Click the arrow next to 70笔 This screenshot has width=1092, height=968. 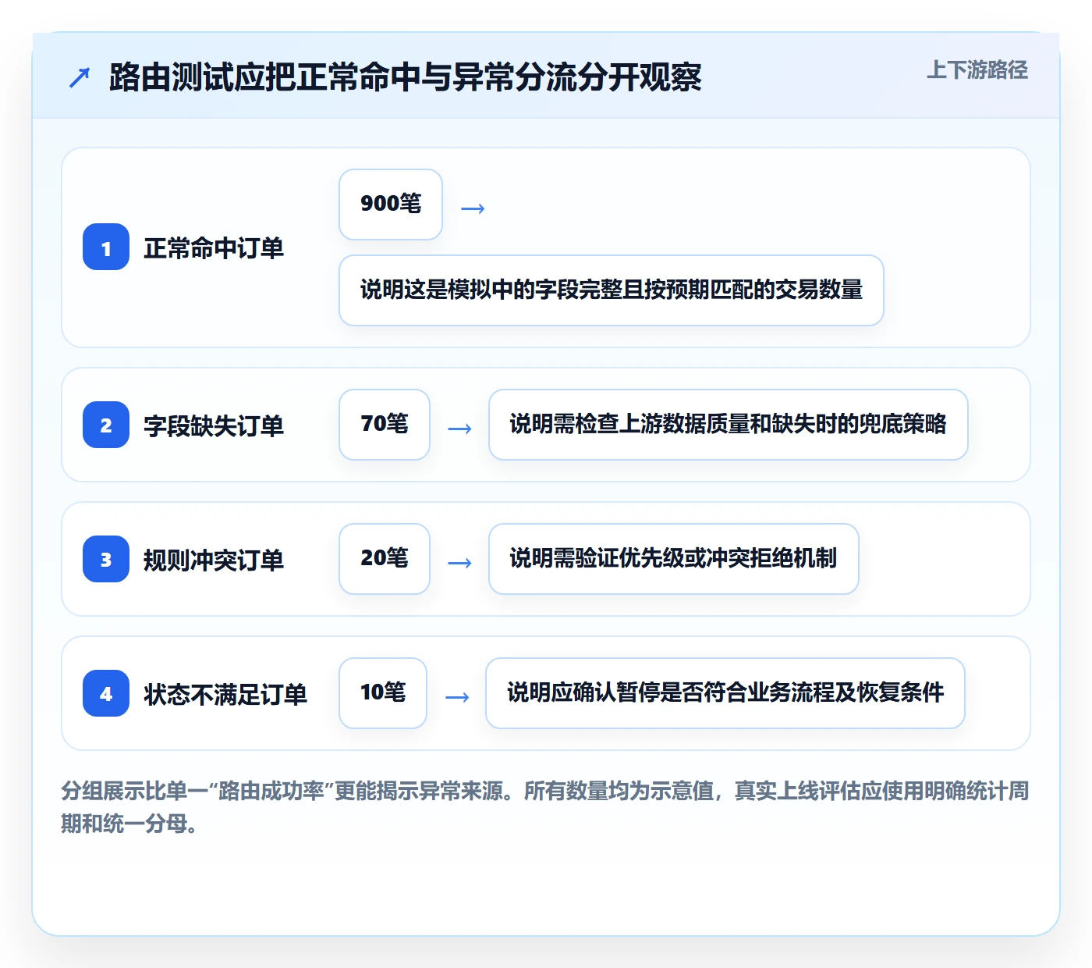[459, 429]
